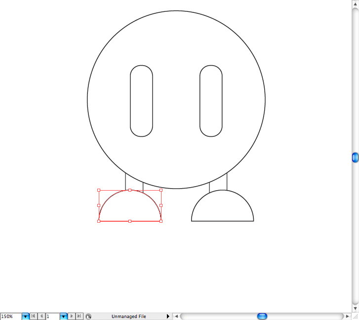This screenshot has height=320, width=359.
Task: Go to the first artboard button
Action: [x=34, y=316]
